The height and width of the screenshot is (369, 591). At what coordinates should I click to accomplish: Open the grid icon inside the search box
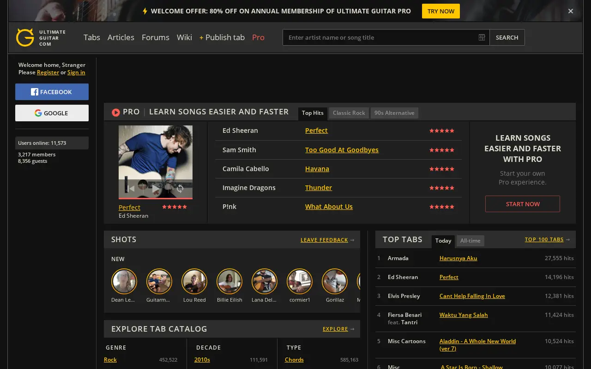coord(482,37)
